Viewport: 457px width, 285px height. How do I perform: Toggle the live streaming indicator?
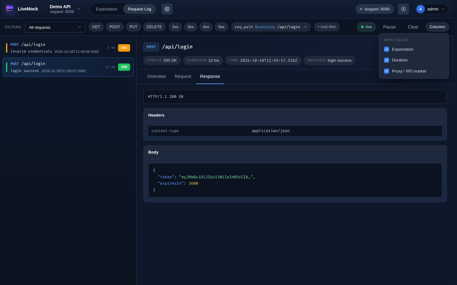point(366,27)
